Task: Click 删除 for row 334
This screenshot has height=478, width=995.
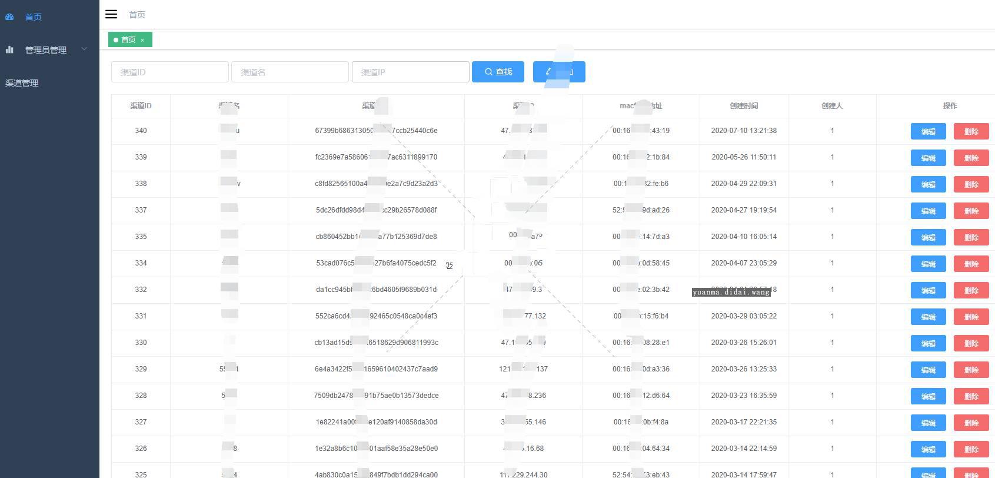Action: tap(971, 264)
